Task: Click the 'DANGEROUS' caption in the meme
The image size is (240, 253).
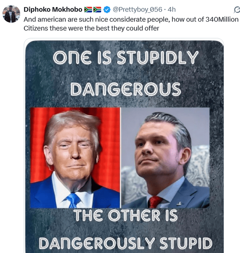Action: (x=126, y=89)
